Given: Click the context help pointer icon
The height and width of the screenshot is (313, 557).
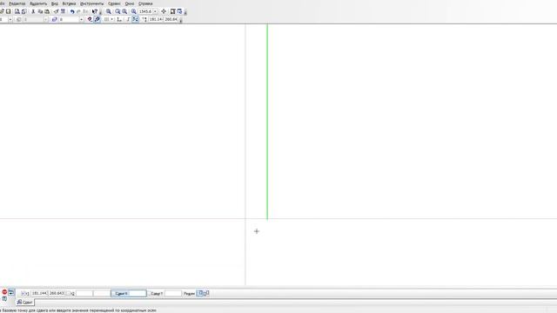Looking at the screenshot, I should pyautogui.click(x=95, y=11).
